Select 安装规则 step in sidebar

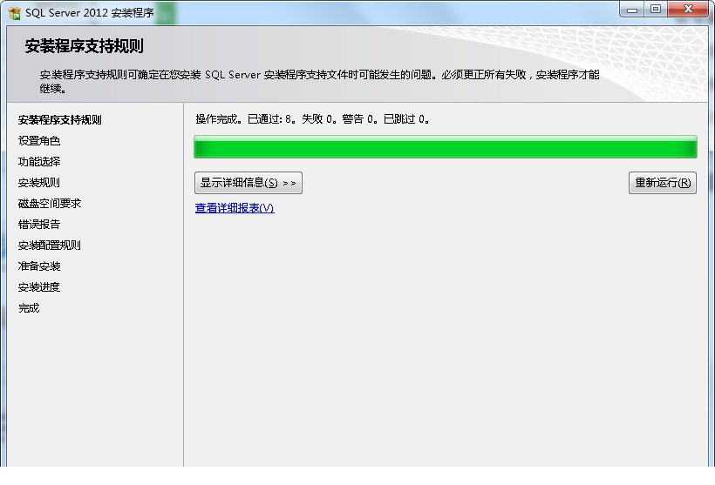[39, 183]
